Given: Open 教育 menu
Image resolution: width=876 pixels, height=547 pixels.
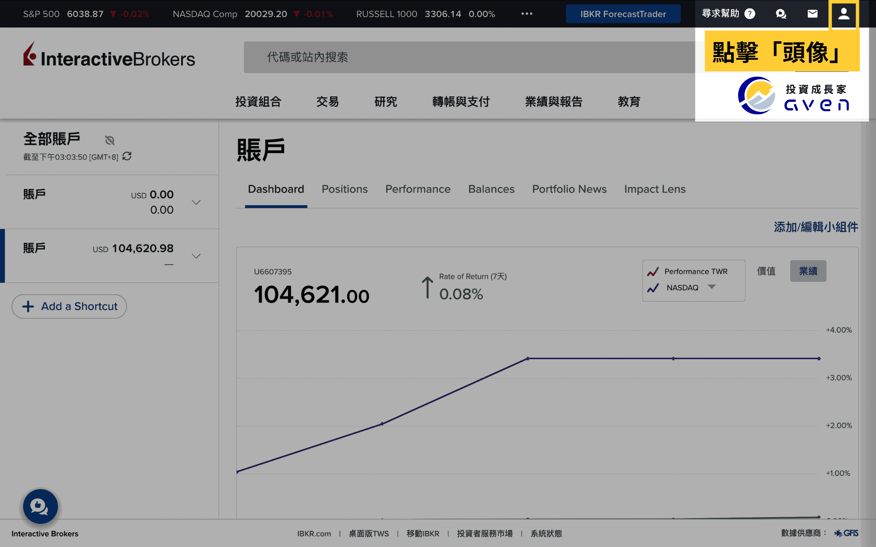Looking at the screenshot, I should point(629,101).
